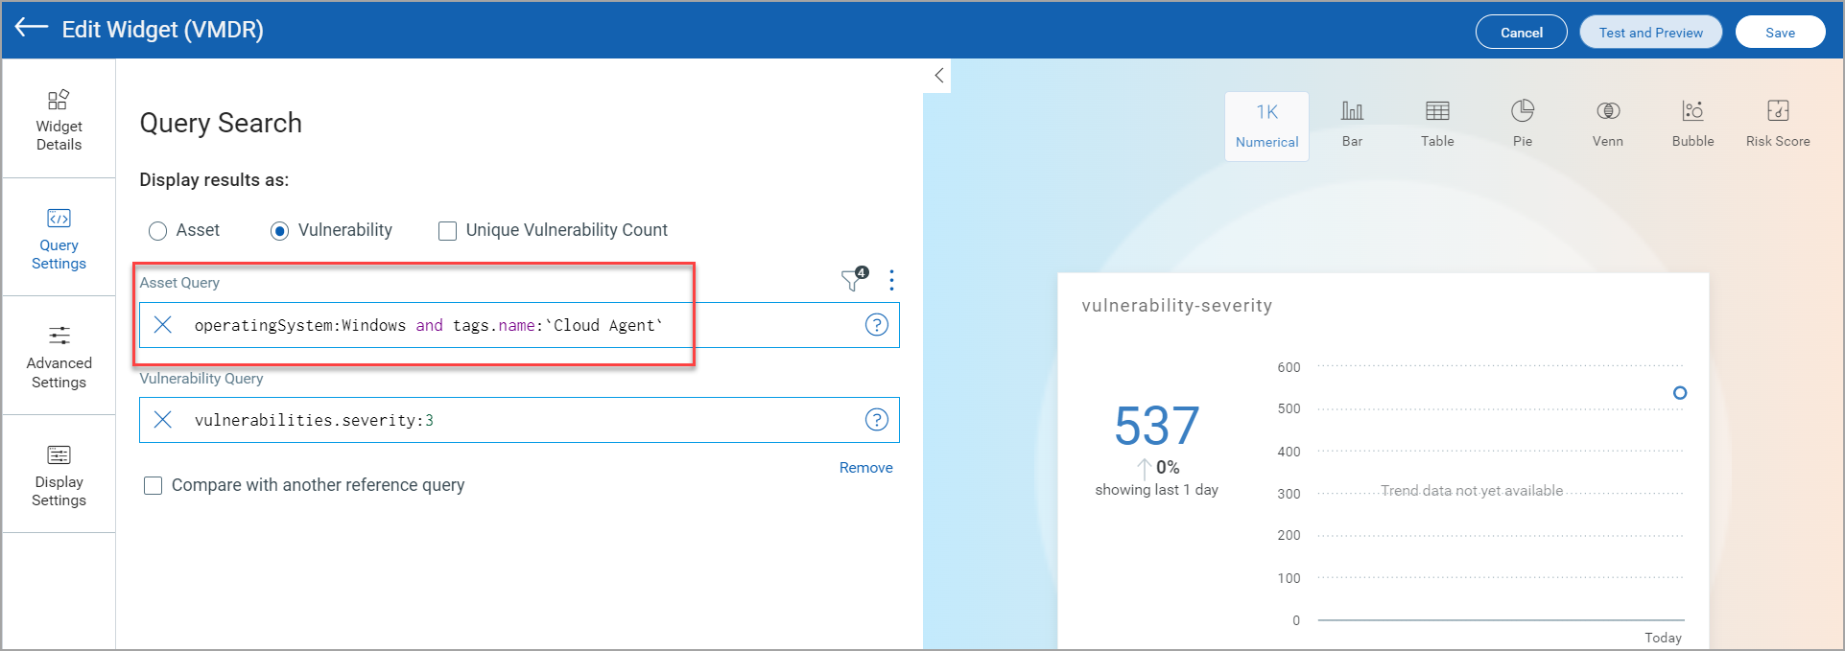Go back using the arrow icon

point(32,28)
